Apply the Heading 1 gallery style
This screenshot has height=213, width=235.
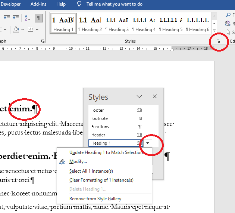coord(63,23)
